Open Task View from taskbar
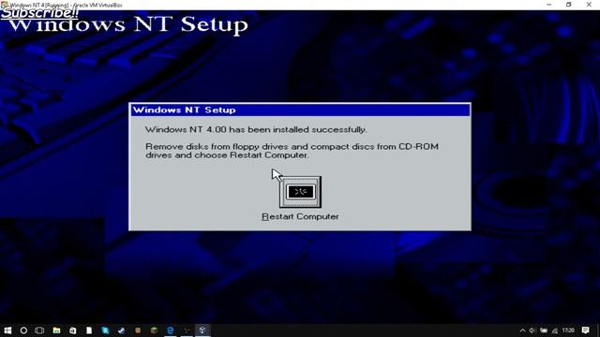 pyautogui.click(x=39, y=330)
